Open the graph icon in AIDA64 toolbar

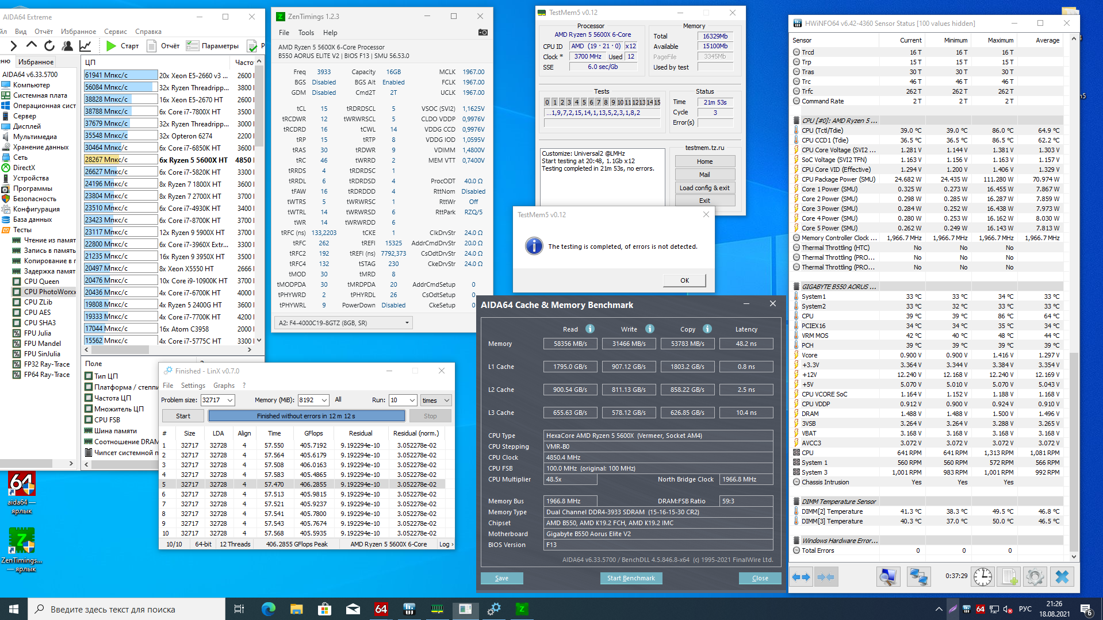click(x=85, y=46)
